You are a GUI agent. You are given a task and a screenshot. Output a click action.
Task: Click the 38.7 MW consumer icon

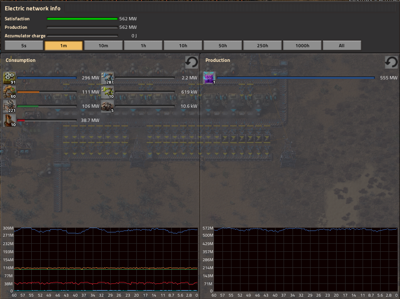(9, 120)
